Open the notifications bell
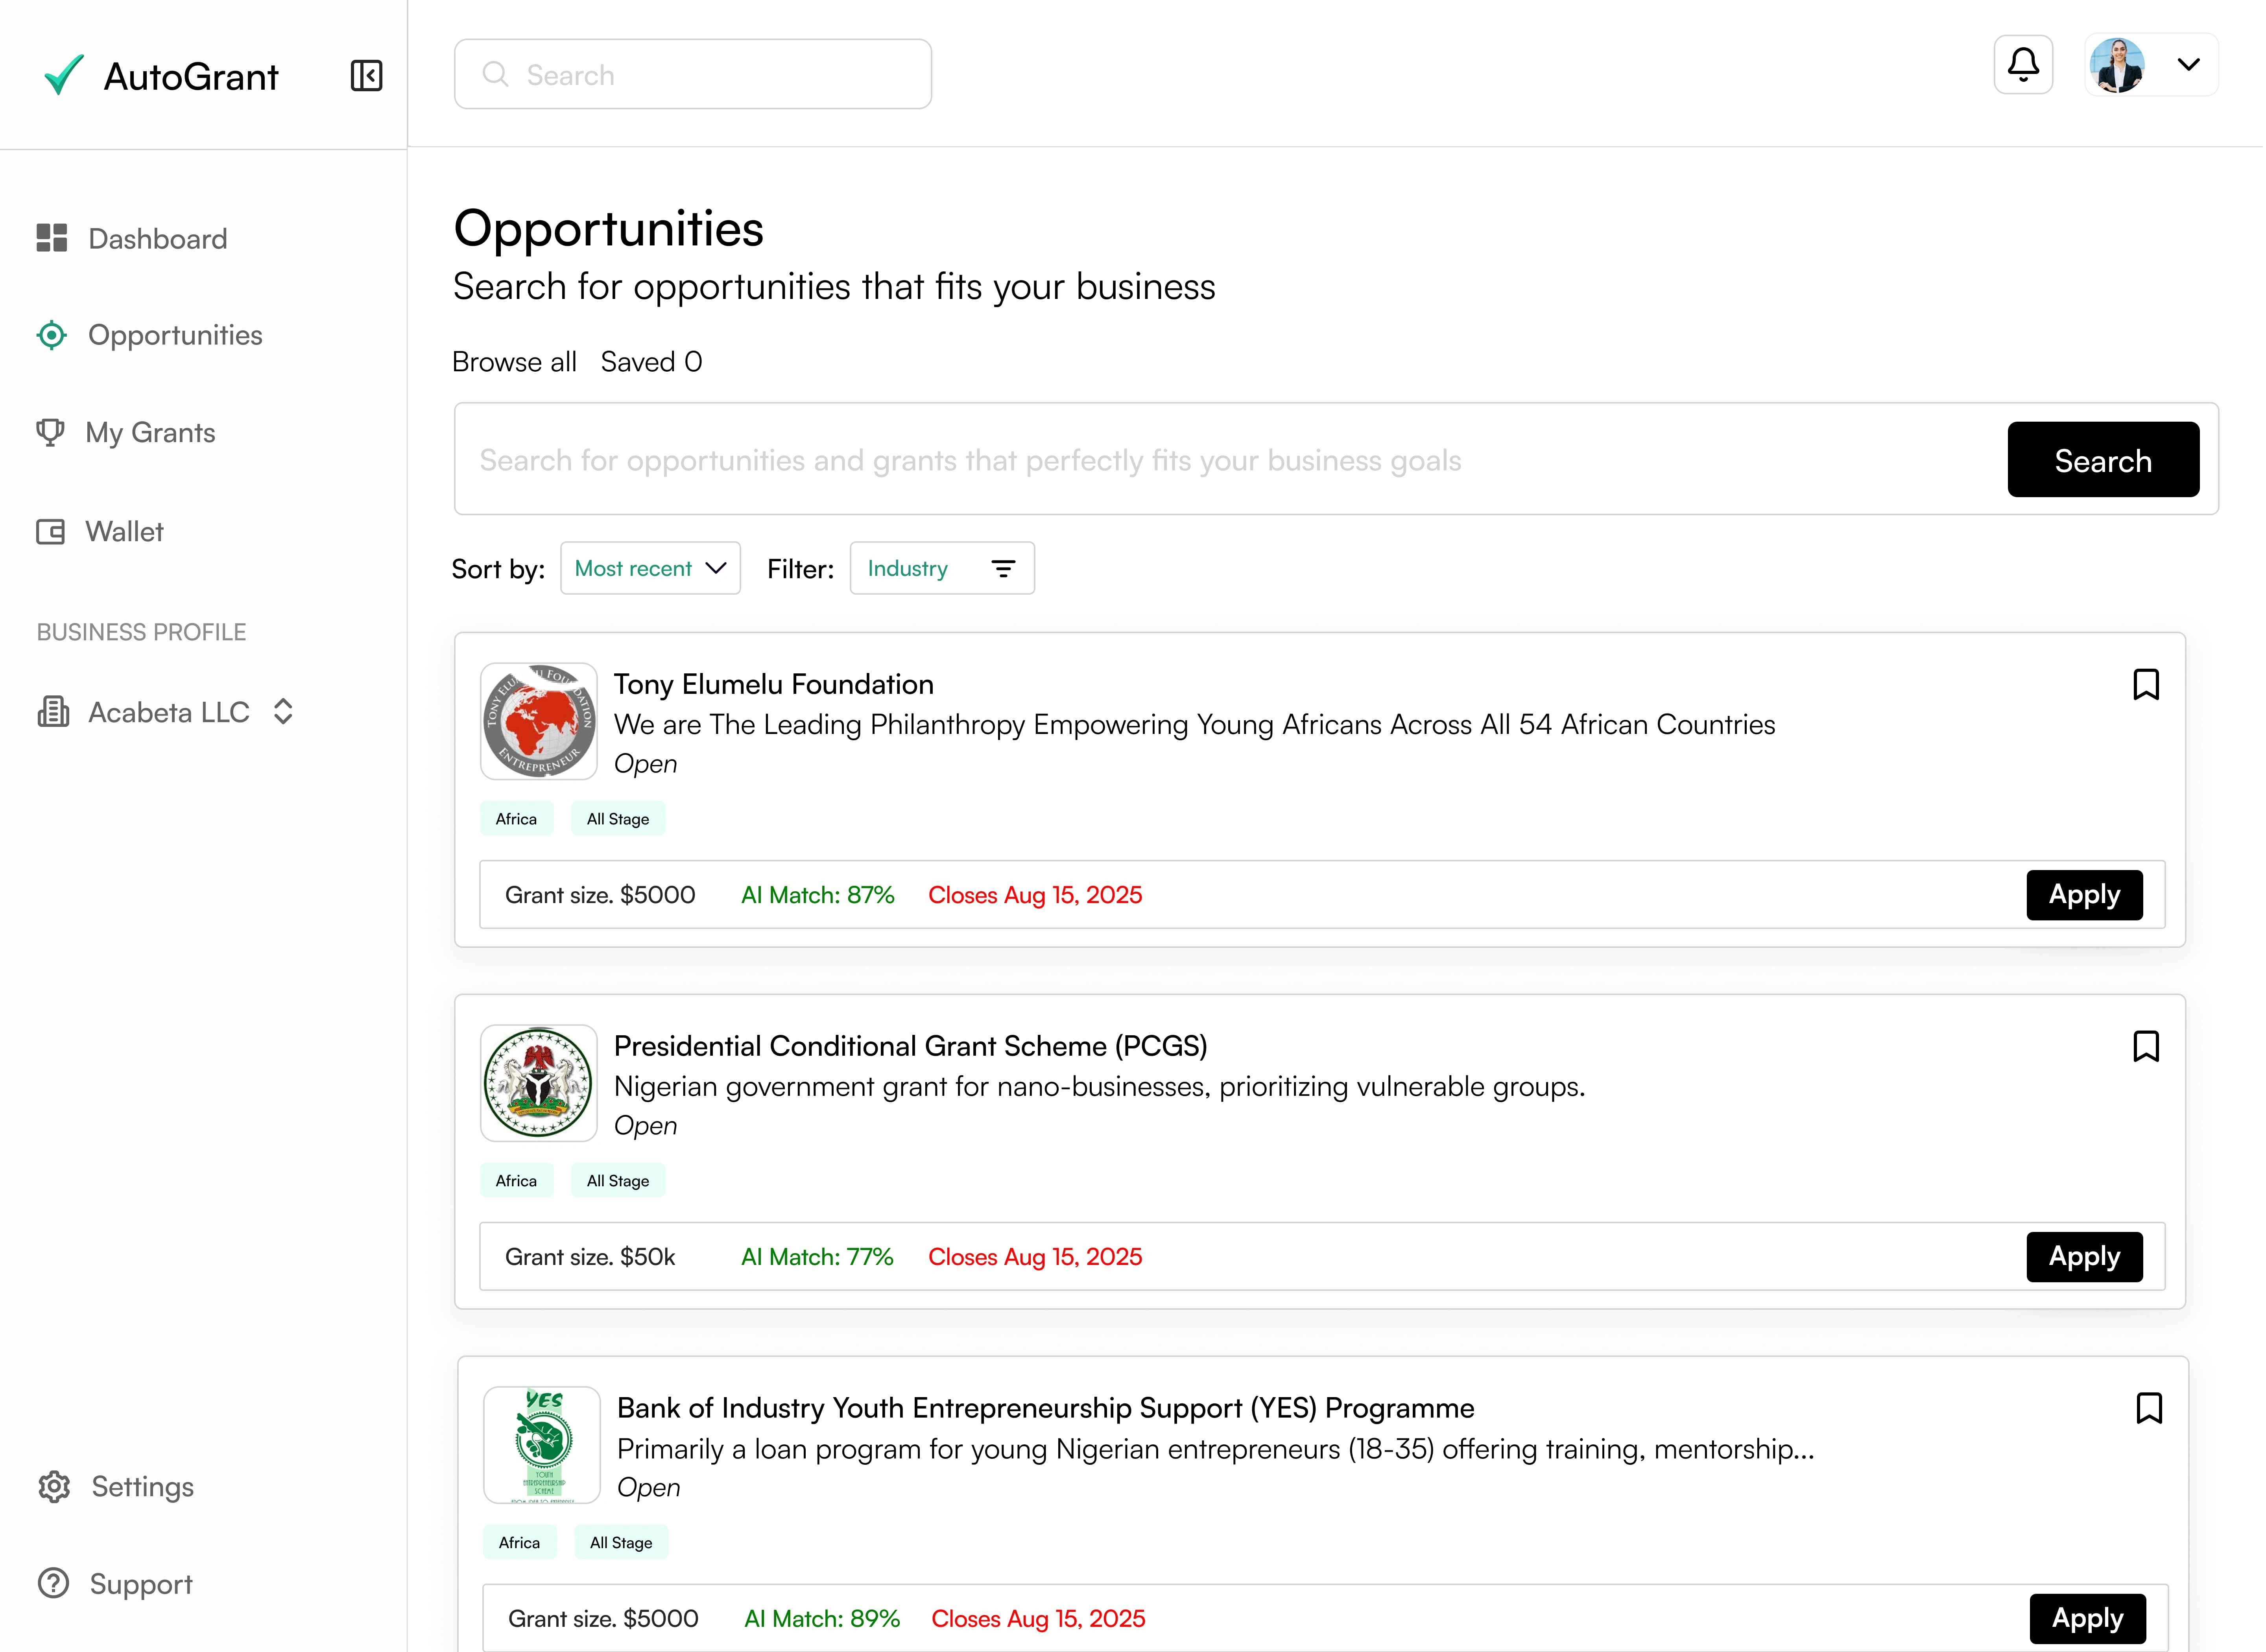The width and height of the screenshot is (2266, 1652). coord(2023,65)
